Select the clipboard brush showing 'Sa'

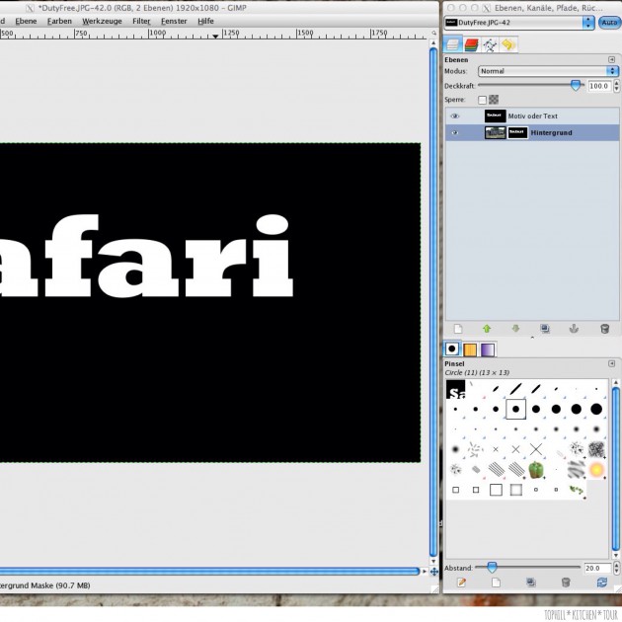tap(455, 389)
